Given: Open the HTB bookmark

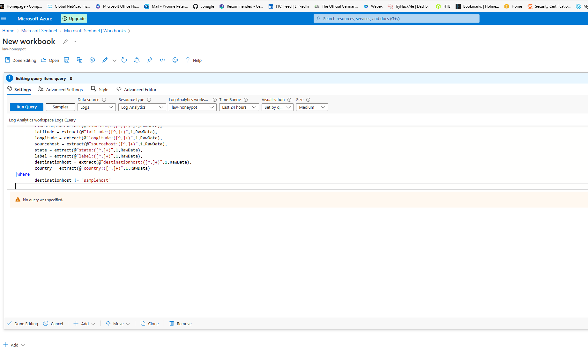Looking at the screenshot, I should pos(443,6).
